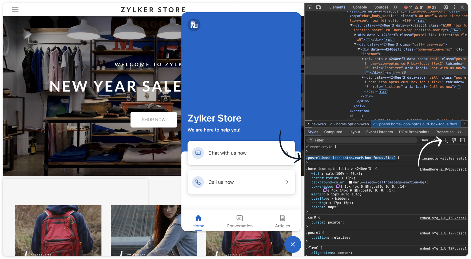Click the phone icon beside Call us now
This screenshot has height=259, width=471.
[198, 182]
